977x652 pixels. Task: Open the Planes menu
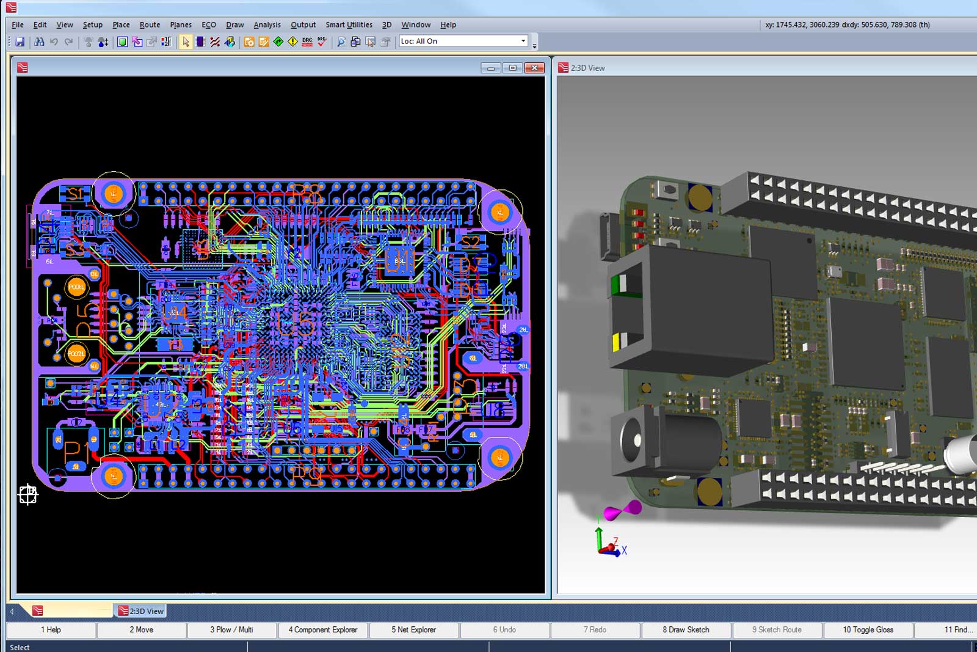coord(181,24)
